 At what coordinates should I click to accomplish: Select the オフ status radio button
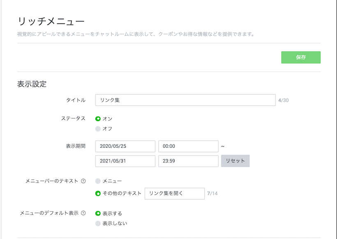98,129
